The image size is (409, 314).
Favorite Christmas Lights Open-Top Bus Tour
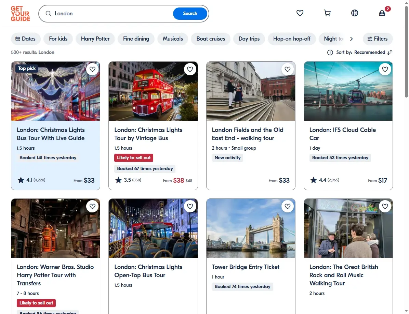click(190, 206)
